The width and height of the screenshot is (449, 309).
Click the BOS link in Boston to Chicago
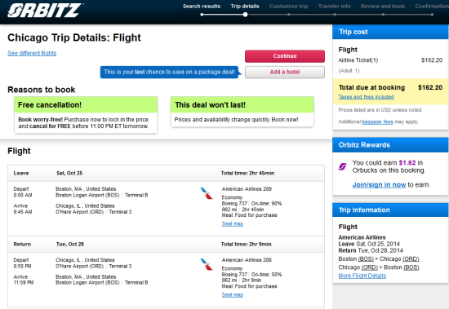click(366, 259)
